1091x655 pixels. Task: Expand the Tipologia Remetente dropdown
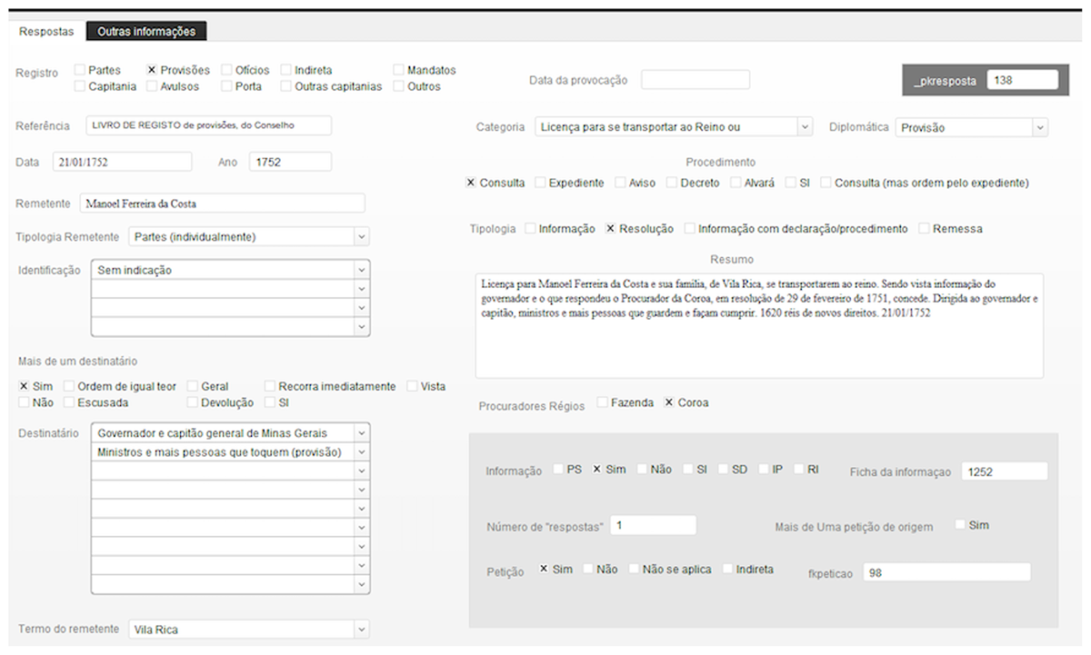[249, 237]
